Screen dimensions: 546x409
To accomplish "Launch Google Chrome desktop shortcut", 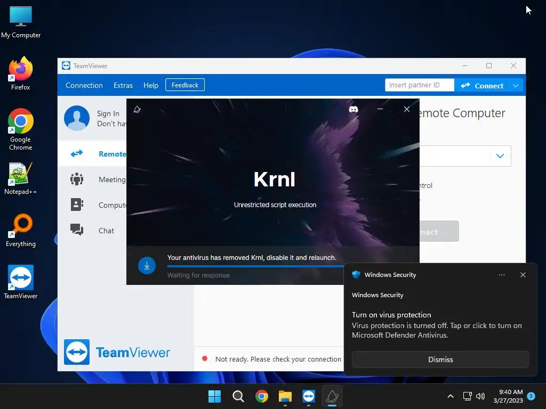I will (x=21, y=129).
